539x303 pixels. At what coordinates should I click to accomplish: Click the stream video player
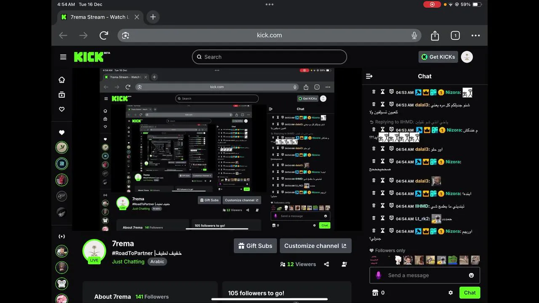click(217, 149)
